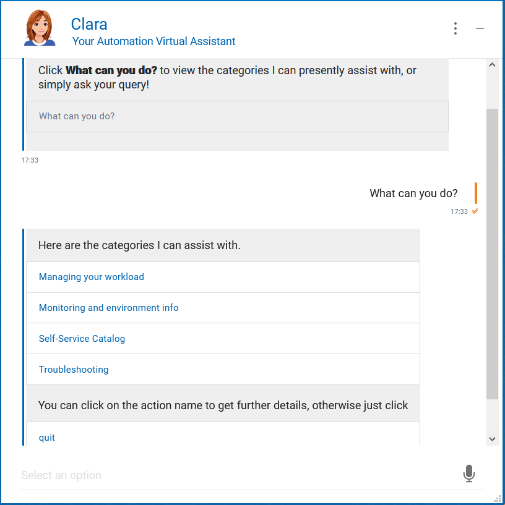Click the microphone voice input icon
The width and height of the screenshot is (505, 505).
[x=469, y=474]
